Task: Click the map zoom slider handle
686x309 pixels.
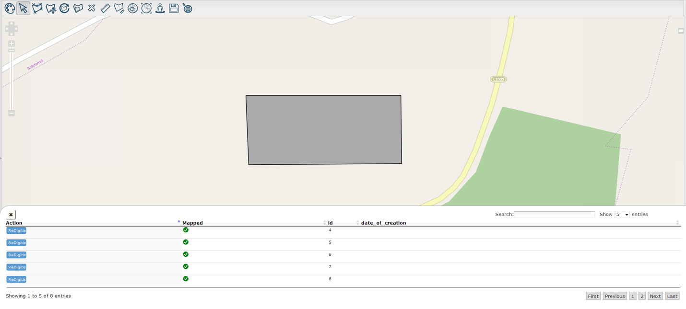Action: pyautogui.click(x=12, y=50)
